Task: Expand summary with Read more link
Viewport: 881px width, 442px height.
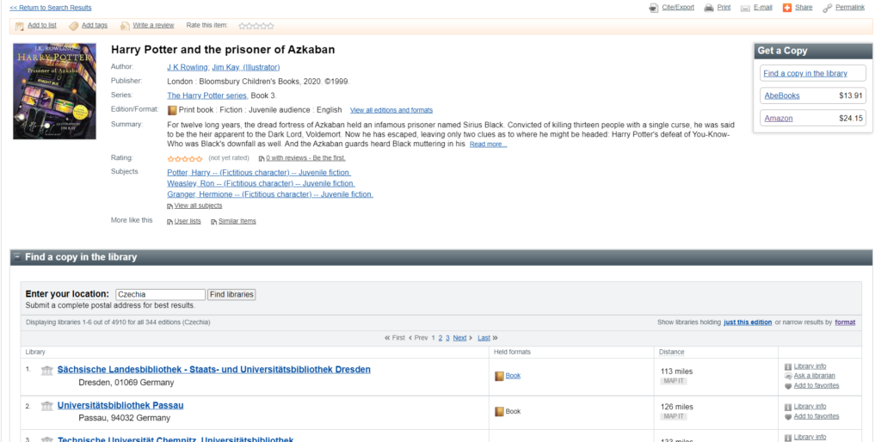Action: click(488, 144)
